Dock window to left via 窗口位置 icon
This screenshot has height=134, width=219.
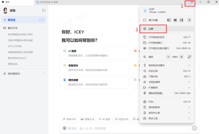point(169,20)
